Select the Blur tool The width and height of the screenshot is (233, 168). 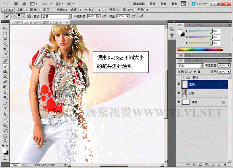coord(5,92)
